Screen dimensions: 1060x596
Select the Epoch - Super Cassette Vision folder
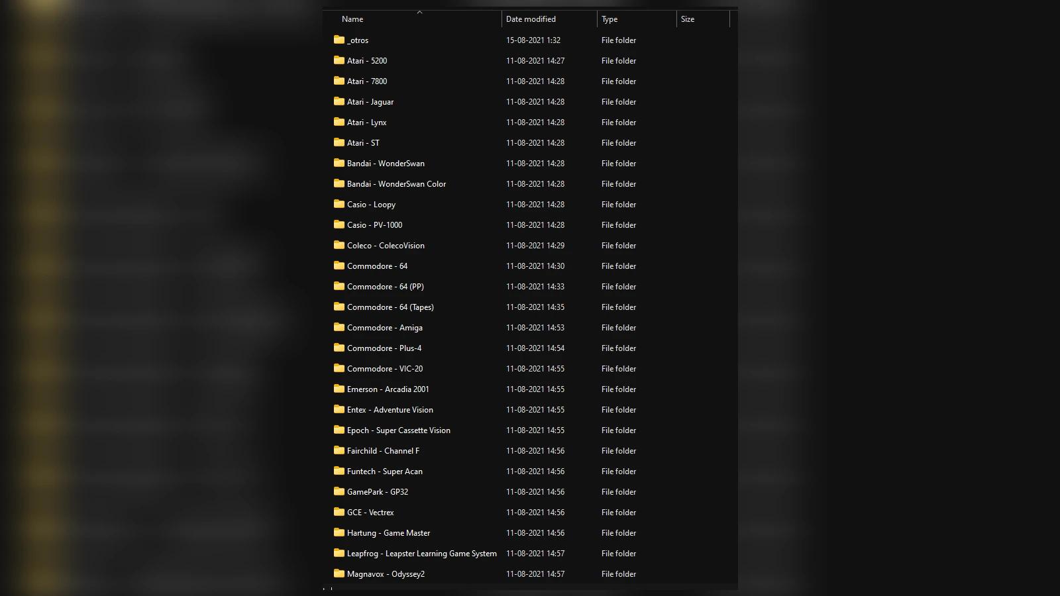pyautogui.click(x=399, y=430)
